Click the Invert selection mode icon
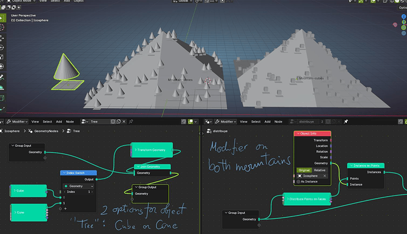Screen dimensions: 407x234 click(x=14, y=7)
